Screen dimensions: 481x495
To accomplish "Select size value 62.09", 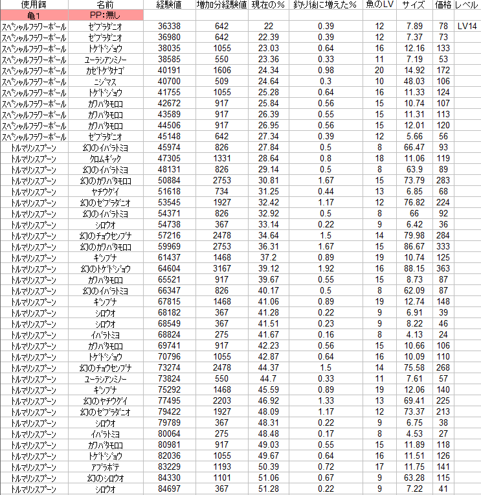I will [414, 291].
